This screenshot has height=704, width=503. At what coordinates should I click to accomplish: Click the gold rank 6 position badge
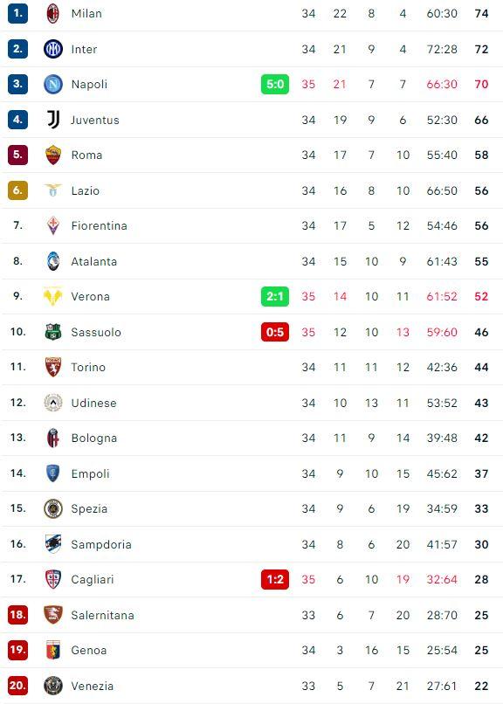click(18, 190)
